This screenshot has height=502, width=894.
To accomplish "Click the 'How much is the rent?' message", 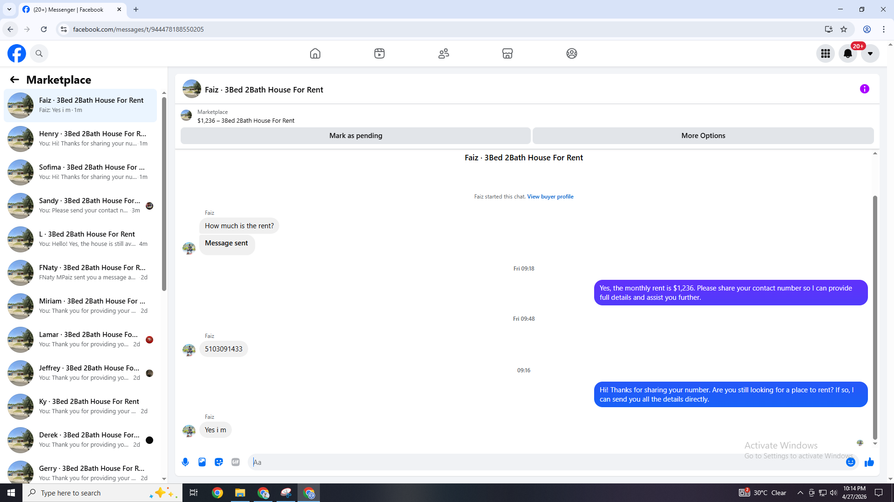I will pos(239,226).
